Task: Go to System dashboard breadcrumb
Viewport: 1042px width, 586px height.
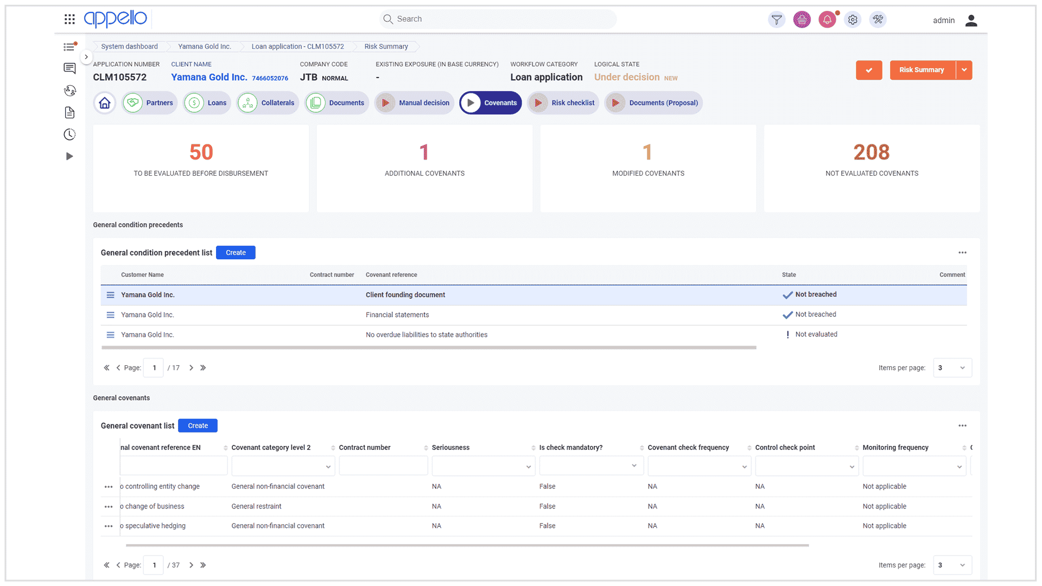Action: [129, 47]
